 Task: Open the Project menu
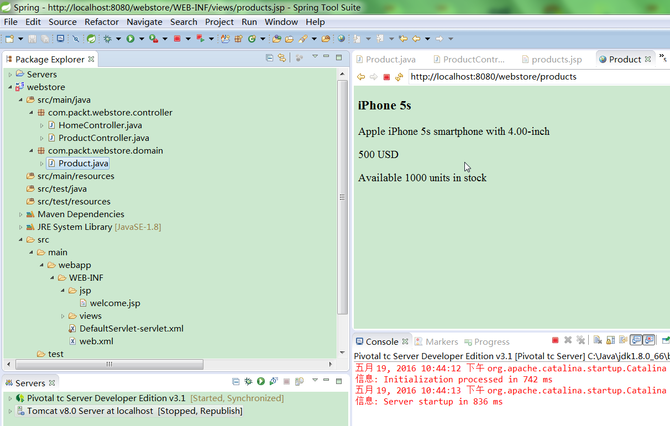[219, 22]
